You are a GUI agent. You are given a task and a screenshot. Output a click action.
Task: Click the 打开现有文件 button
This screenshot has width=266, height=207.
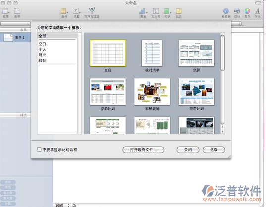(144, 150)
